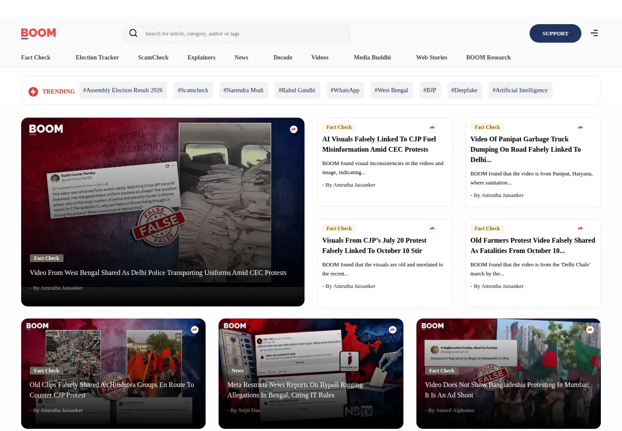Open Meta Restricts News Reports headline
This screenshot has width=622, height=431.
click(295, 390)
